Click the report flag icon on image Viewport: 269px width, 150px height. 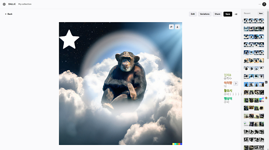coord(171,27)
